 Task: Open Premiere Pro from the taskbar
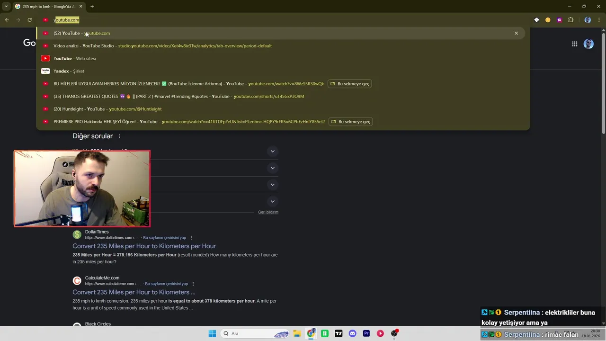click(366, 333)
